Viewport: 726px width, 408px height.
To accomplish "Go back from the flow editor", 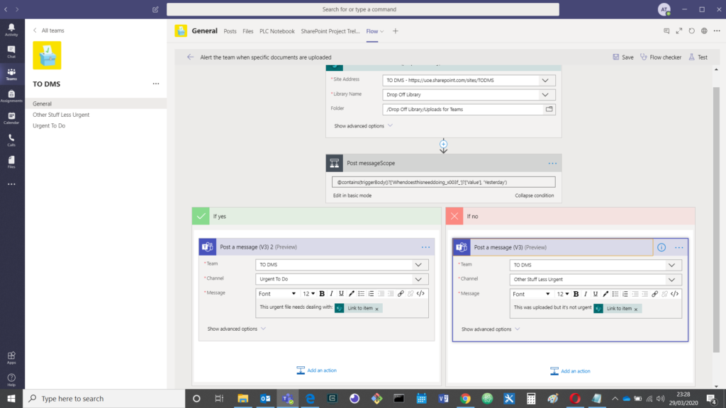I will click(190, 57).
